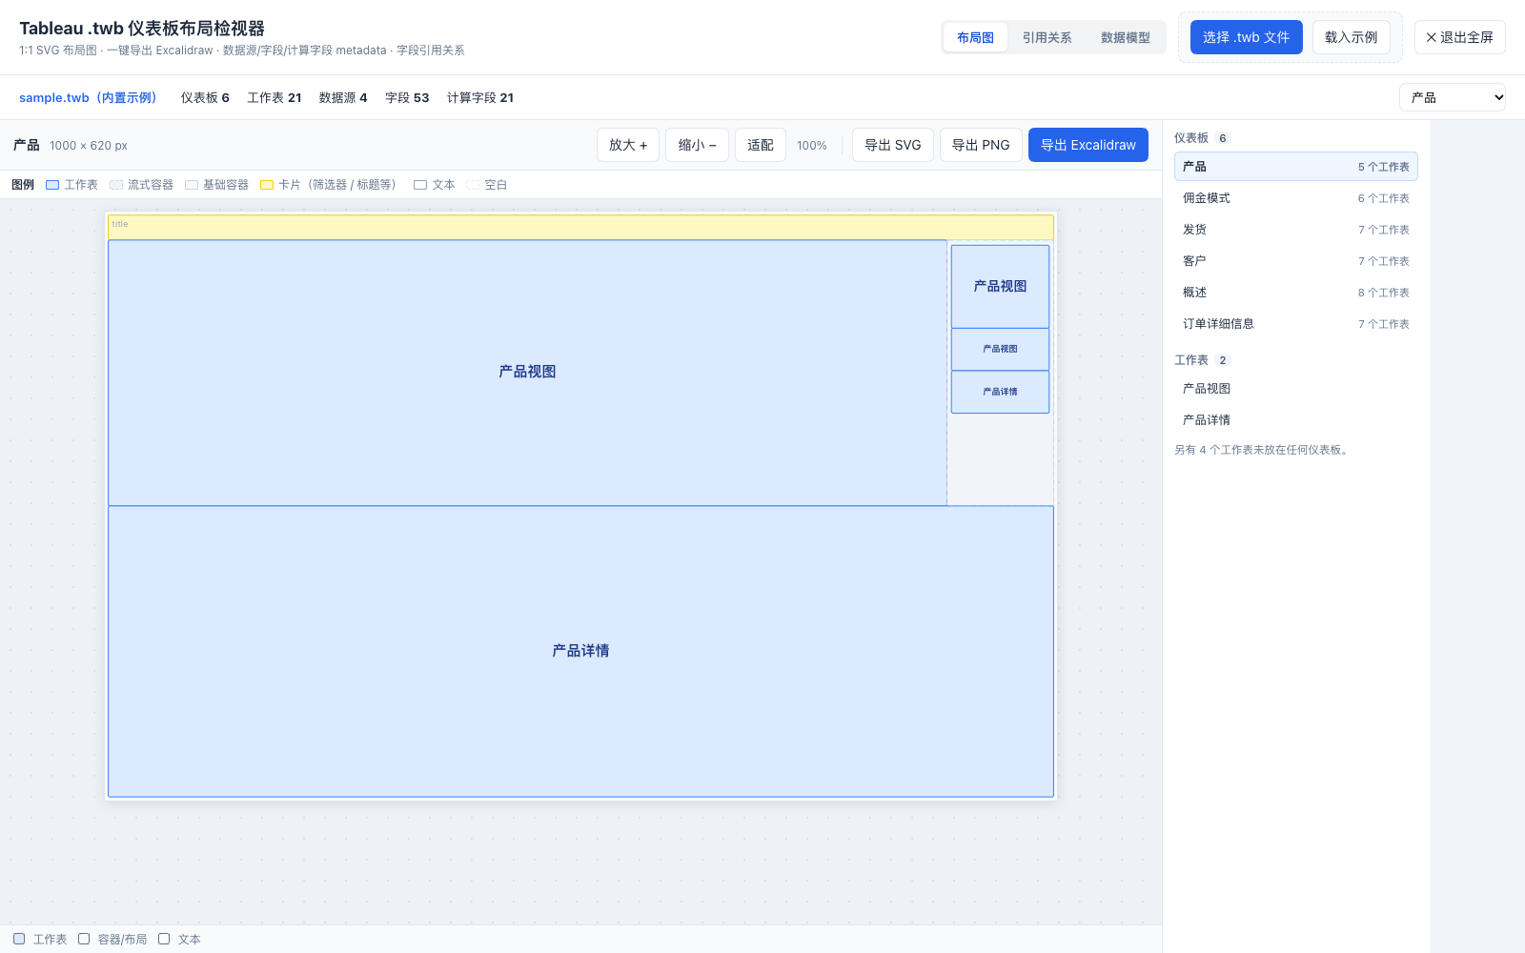Viewport: 1525px width, 953px height.
Task: Select the 订单详细信息 dashboard
Action: [1295, 324]
